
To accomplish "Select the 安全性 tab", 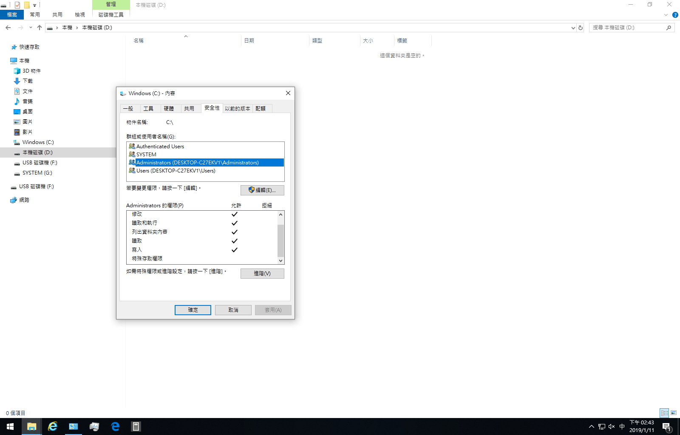I will coord(212,108).
